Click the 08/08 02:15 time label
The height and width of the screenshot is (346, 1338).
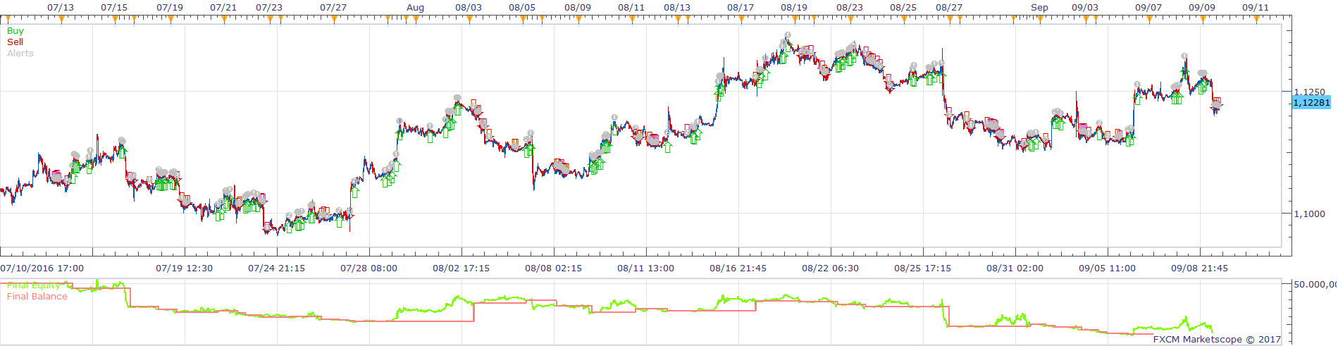coord(554,268)
